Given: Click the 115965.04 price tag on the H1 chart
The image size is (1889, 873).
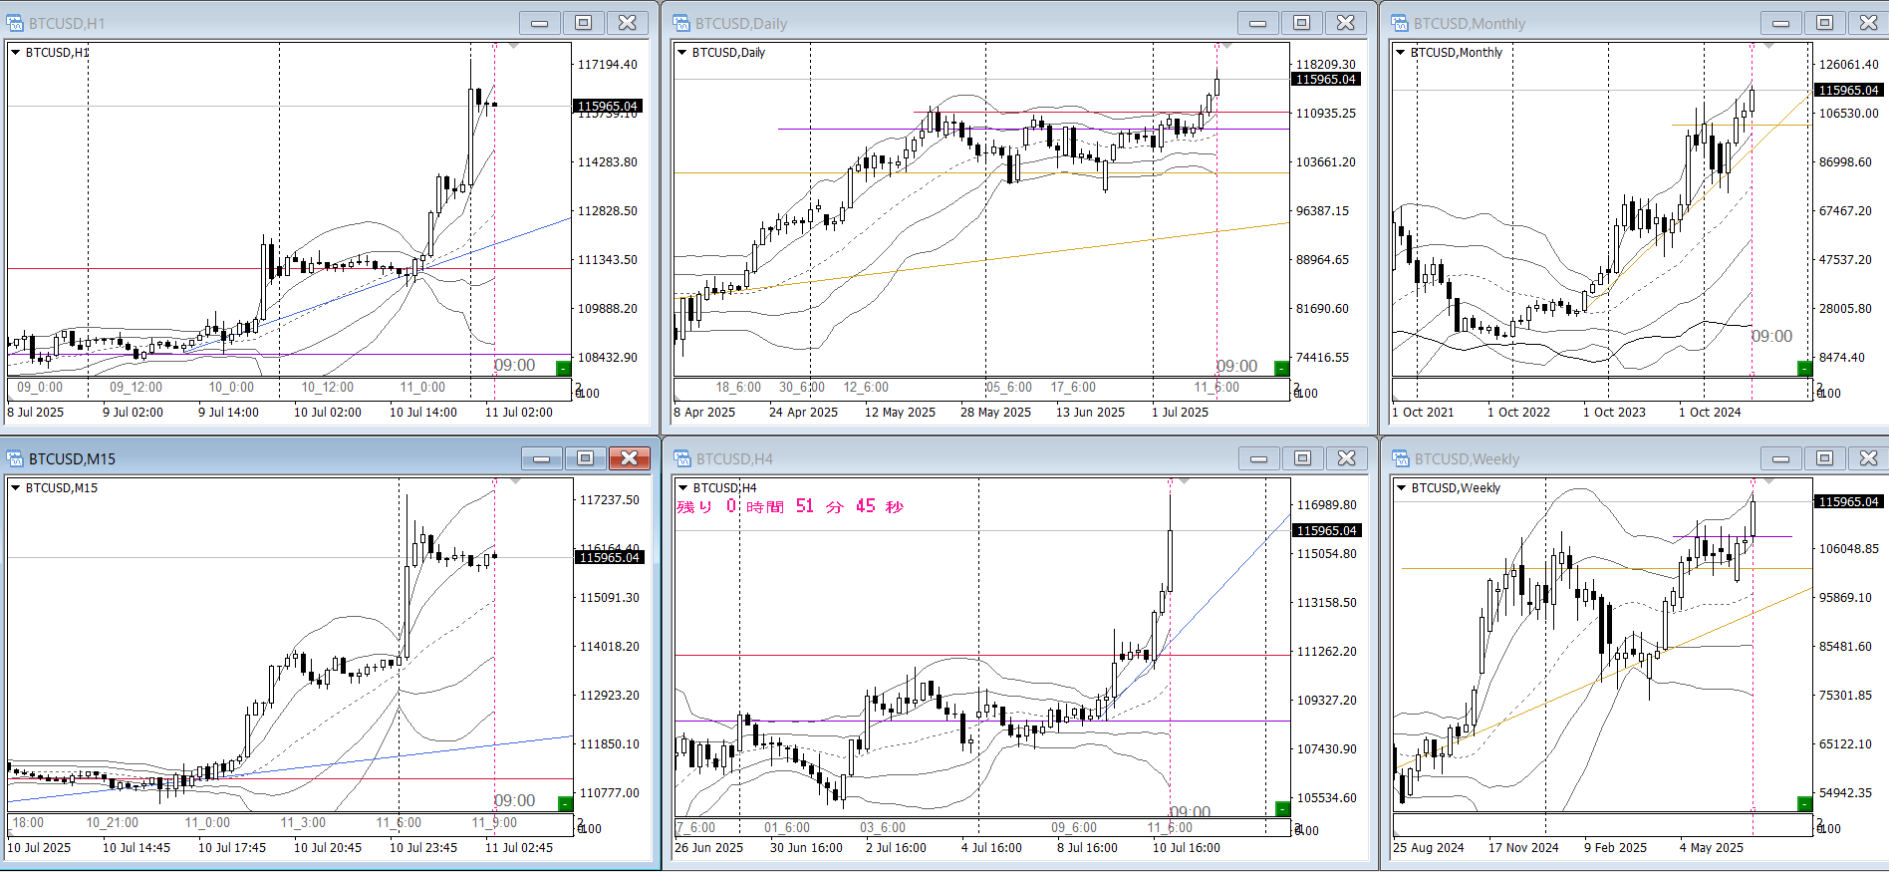Looking at the screenshot, I should click(x=608, y=106).
